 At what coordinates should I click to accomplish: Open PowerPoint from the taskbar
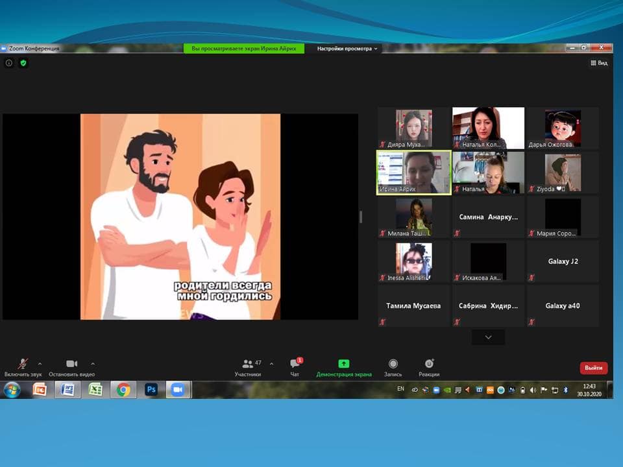[40, 390]
